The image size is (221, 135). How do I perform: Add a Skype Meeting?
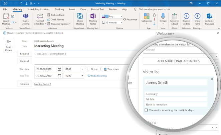coord(80,19)
